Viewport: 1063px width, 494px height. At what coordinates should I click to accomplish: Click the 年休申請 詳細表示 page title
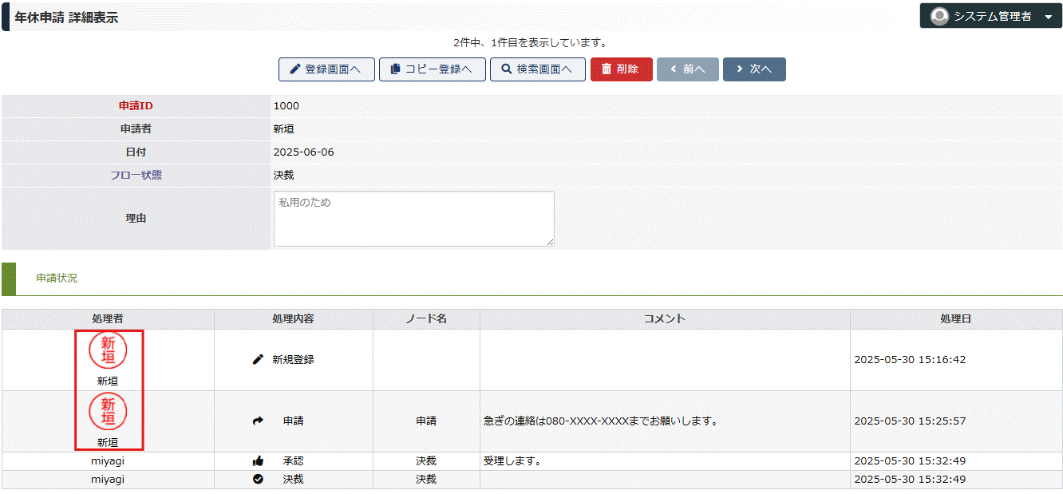pos(66,18)
